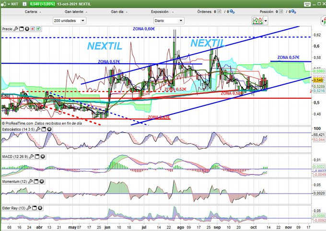The height and width of the screenshot is (231, 326).
Task: Click the 68,421 stochastic value label
Action: point(319,135)
